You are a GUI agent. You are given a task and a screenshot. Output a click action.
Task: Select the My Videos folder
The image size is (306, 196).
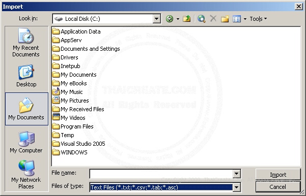pyautogui.click(x=69, y=118)
